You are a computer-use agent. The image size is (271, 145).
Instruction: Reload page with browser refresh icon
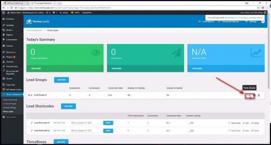(11, 8)
